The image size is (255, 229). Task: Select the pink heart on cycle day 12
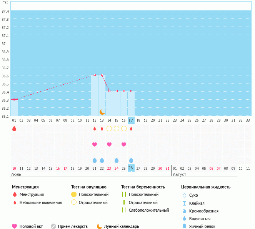point(95,144)
